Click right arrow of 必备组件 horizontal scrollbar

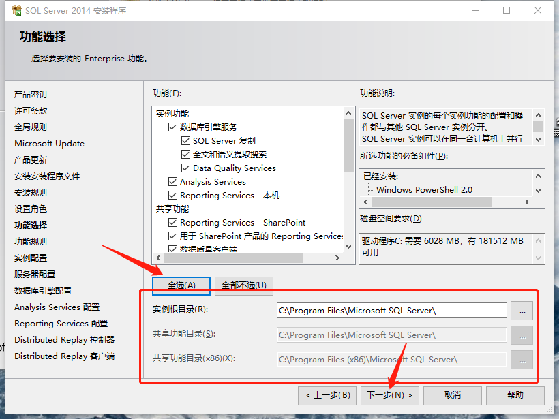click(x=527, y=202)
